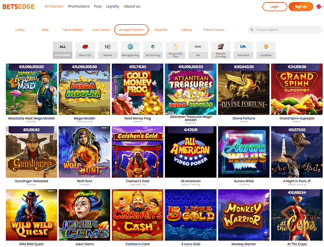Open About us page

(132, 6)
